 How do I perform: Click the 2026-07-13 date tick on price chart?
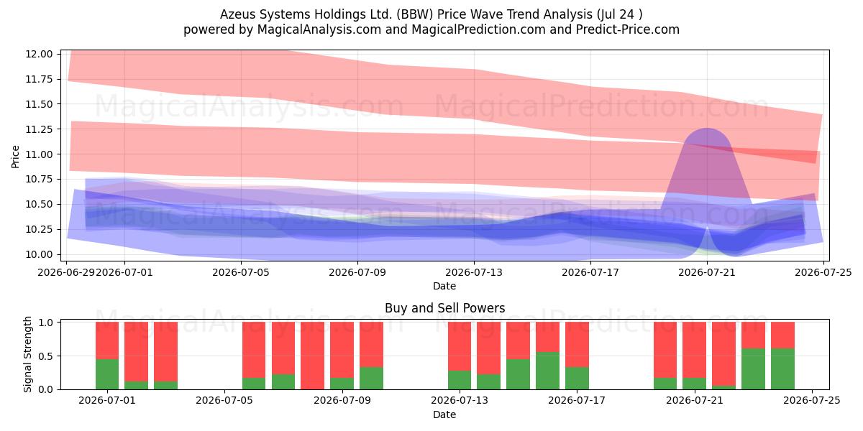(474, 272)
